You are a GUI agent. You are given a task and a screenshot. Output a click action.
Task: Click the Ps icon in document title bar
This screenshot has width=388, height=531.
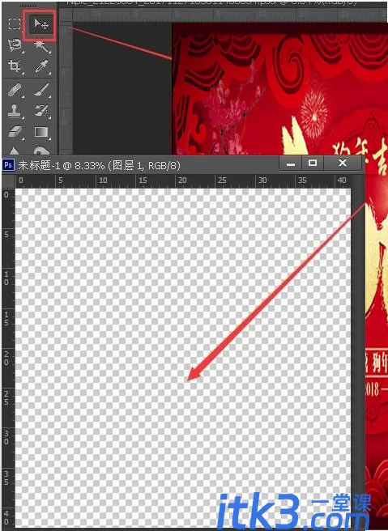coord(8,165)
